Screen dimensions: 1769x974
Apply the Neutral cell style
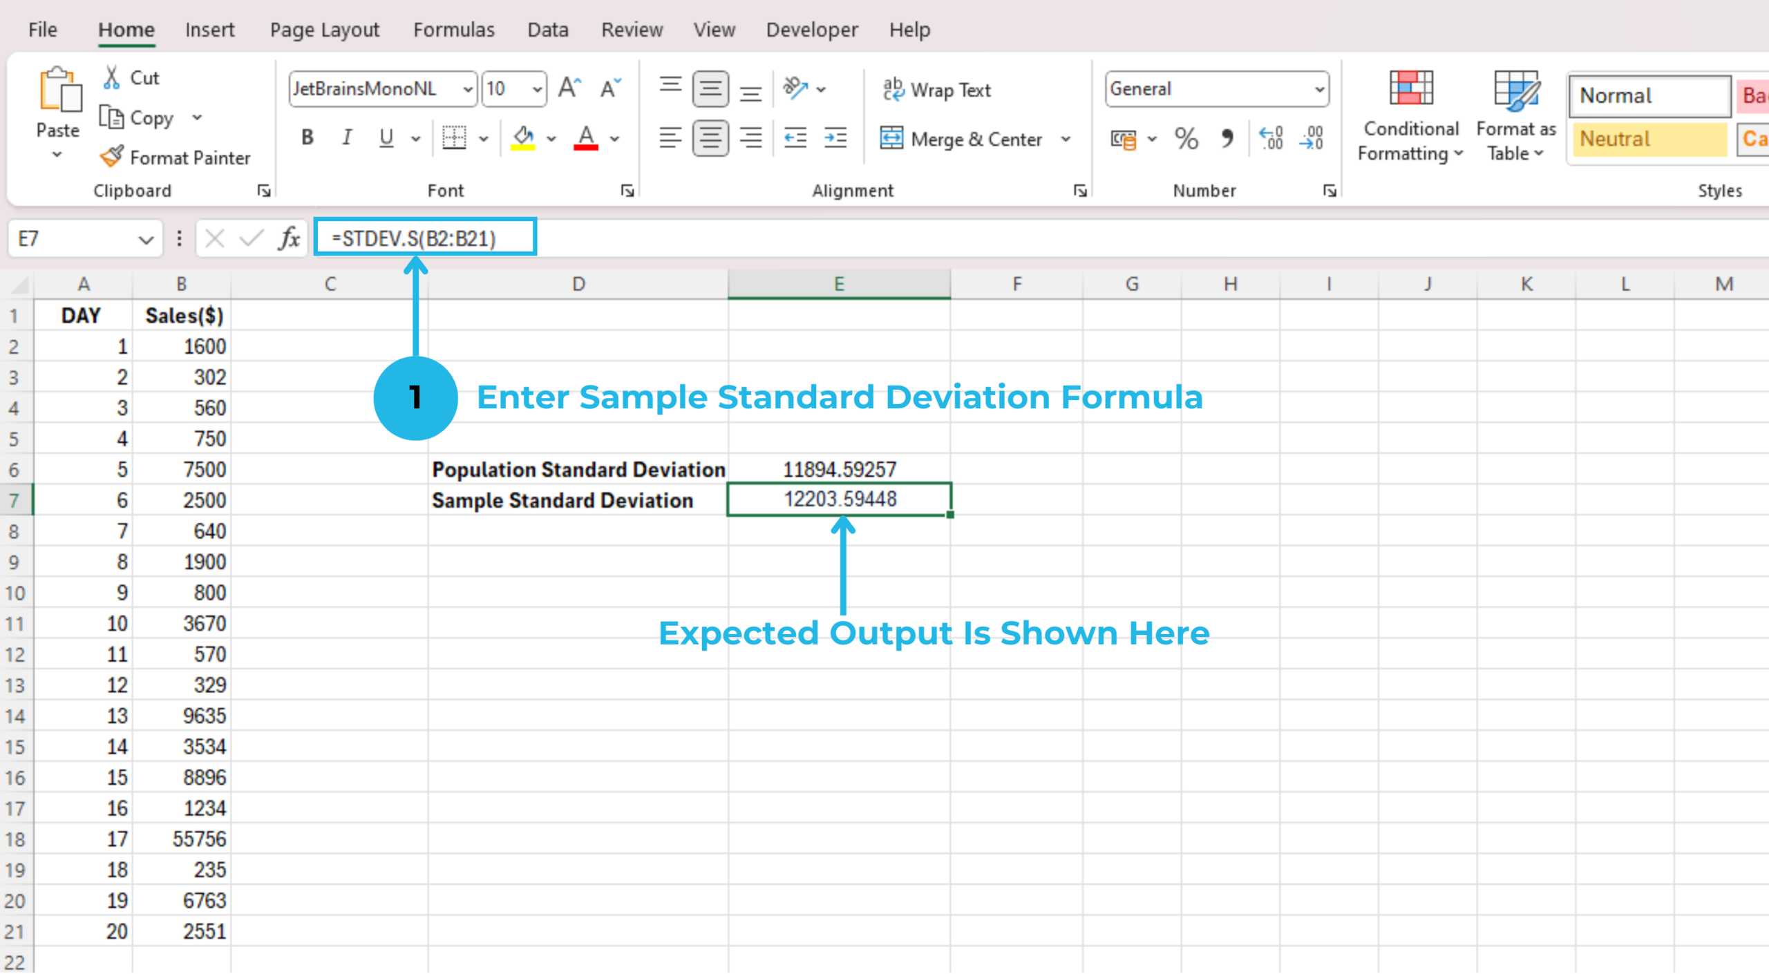1649,139
